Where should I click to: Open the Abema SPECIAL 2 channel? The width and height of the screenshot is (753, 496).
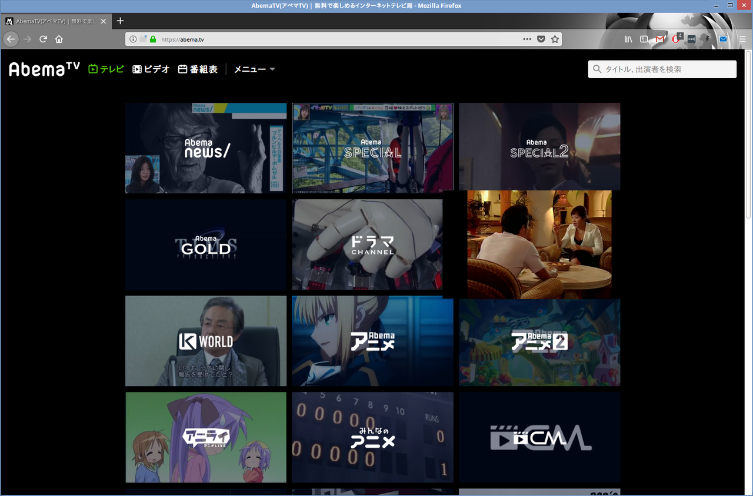(x=539, y=147)
